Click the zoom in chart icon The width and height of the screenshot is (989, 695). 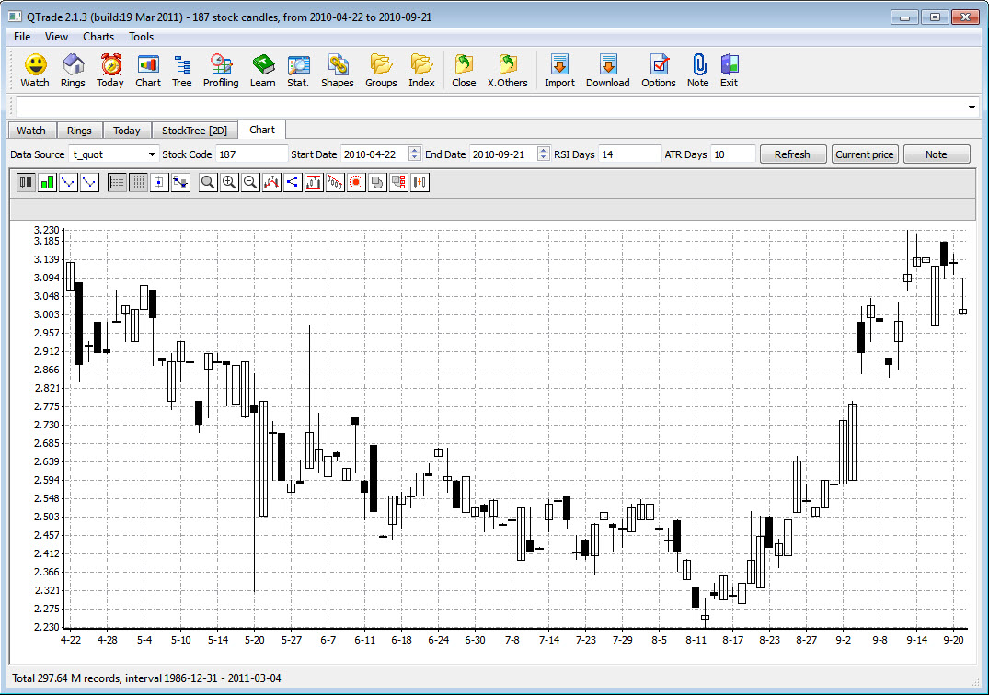point(229,183)
